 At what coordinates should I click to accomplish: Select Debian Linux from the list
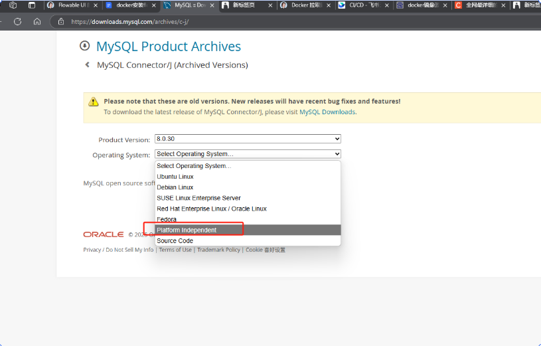[x=248, y=187]
